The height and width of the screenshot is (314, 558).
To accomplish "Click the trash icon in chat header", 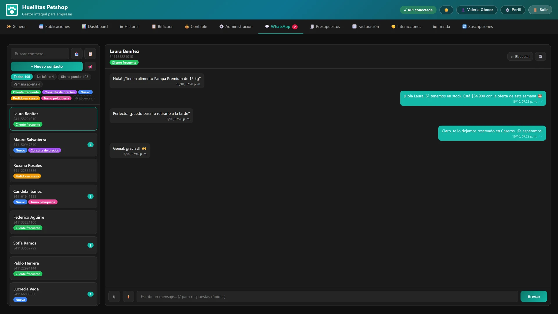I will point(540,56).
